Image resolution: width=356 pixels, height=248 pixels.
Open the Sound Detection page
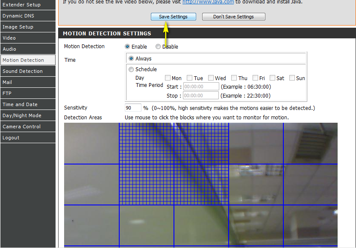[x=28, y=71]
